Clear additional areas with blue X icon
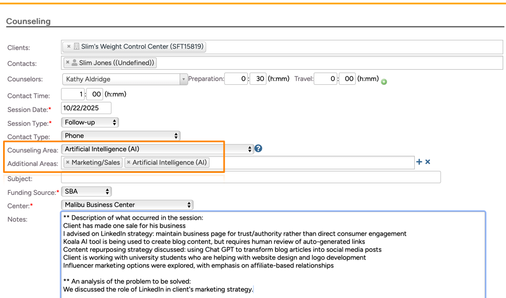 [428, 162]
